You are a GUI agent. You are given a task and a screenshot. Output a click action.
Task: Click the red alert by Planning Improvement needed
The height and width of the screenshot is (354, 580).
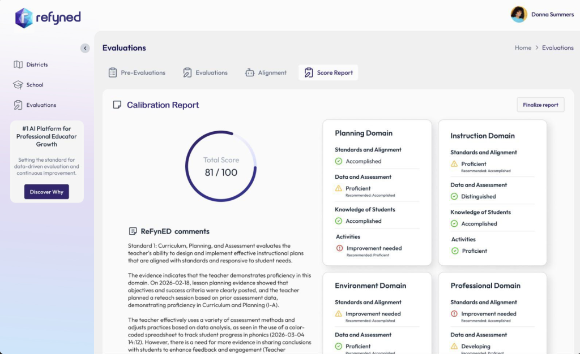tap(339, 248)
